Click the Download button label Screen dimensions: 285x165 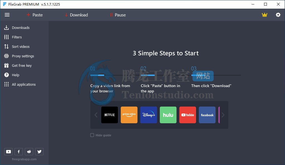[x=79, y=15]
